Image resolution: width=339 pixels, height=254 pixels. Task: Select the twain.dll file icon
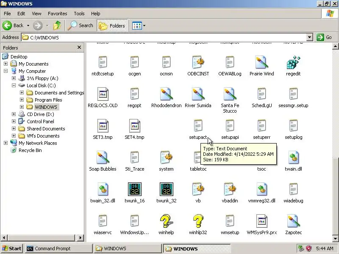pos(293,157)
